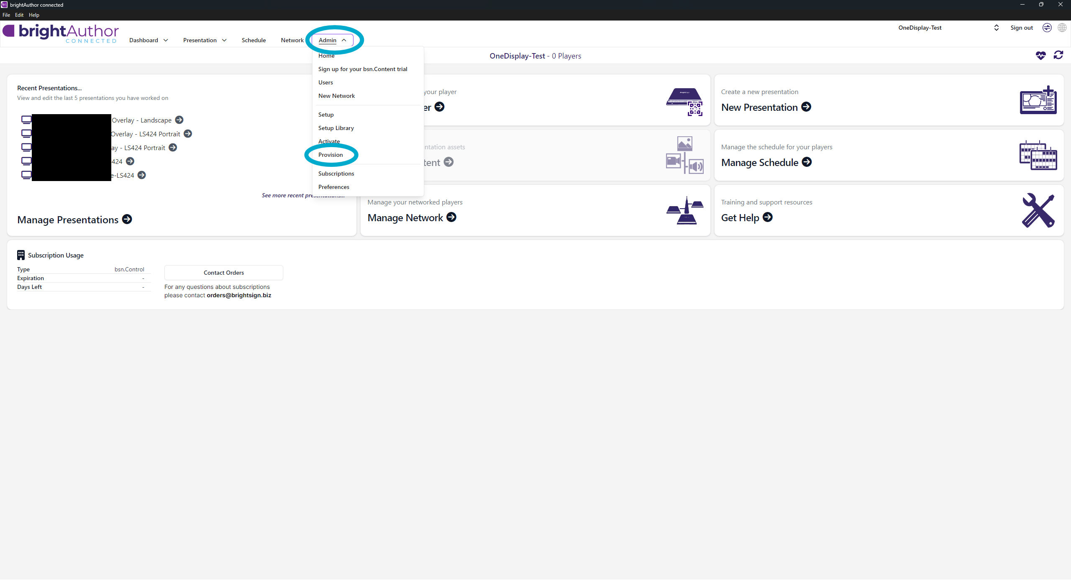Click the player health heartbeat icon
This screenshot has height=582, width=1071.
coord(1040,56)
